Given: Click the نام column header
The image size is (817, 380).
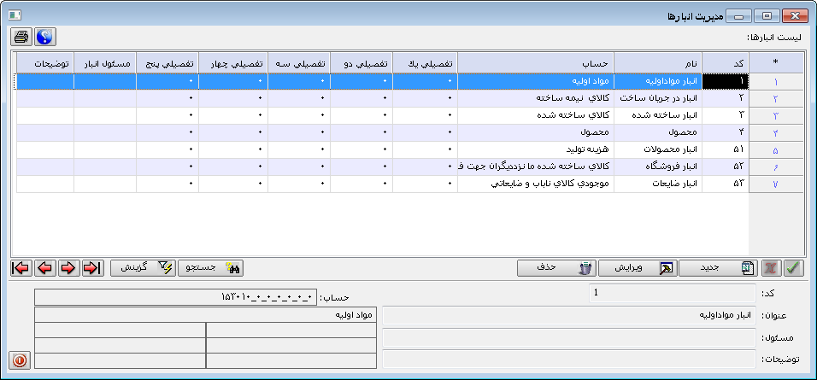Looking at the screenshot, I should click(x=656, y=63).
